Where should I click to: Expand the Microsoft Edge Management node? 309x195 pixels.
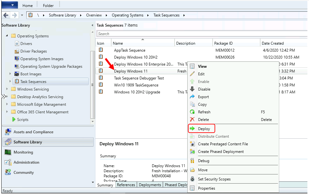7,104
